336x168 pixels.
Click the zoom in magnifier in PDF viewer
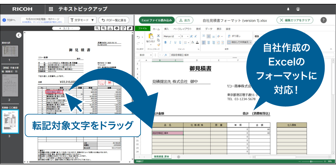coord(104,28)
